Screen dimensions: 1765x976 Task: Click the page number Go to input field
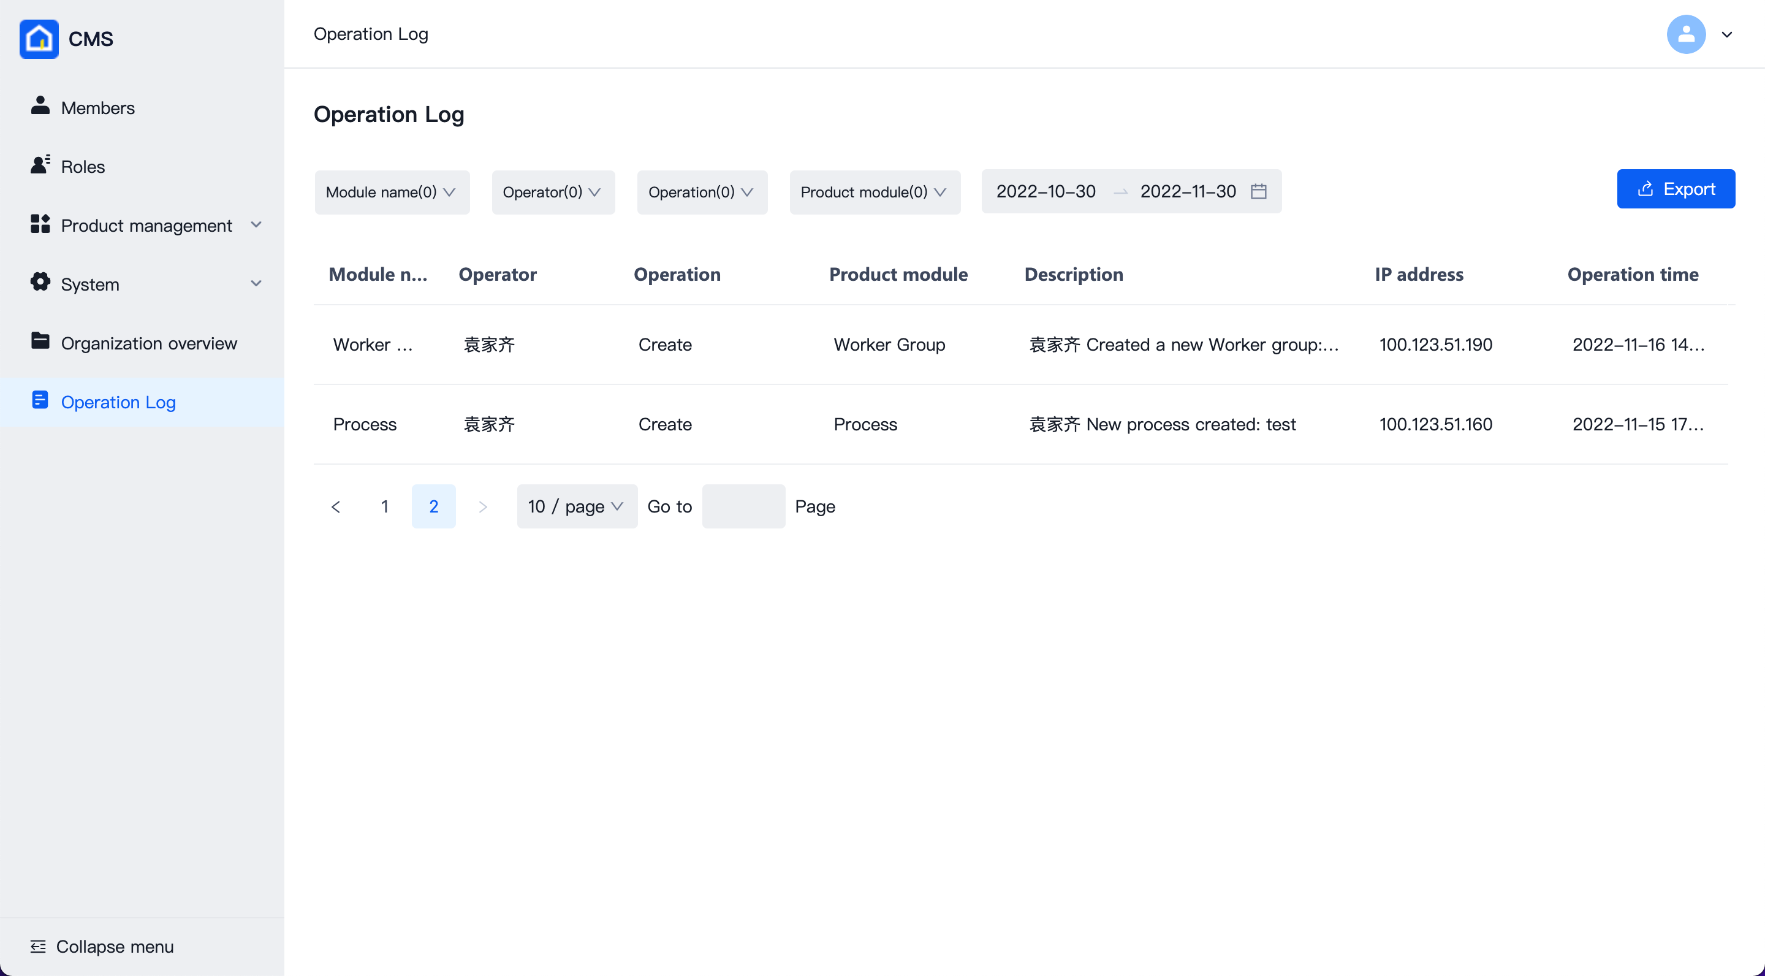[743, 505]
